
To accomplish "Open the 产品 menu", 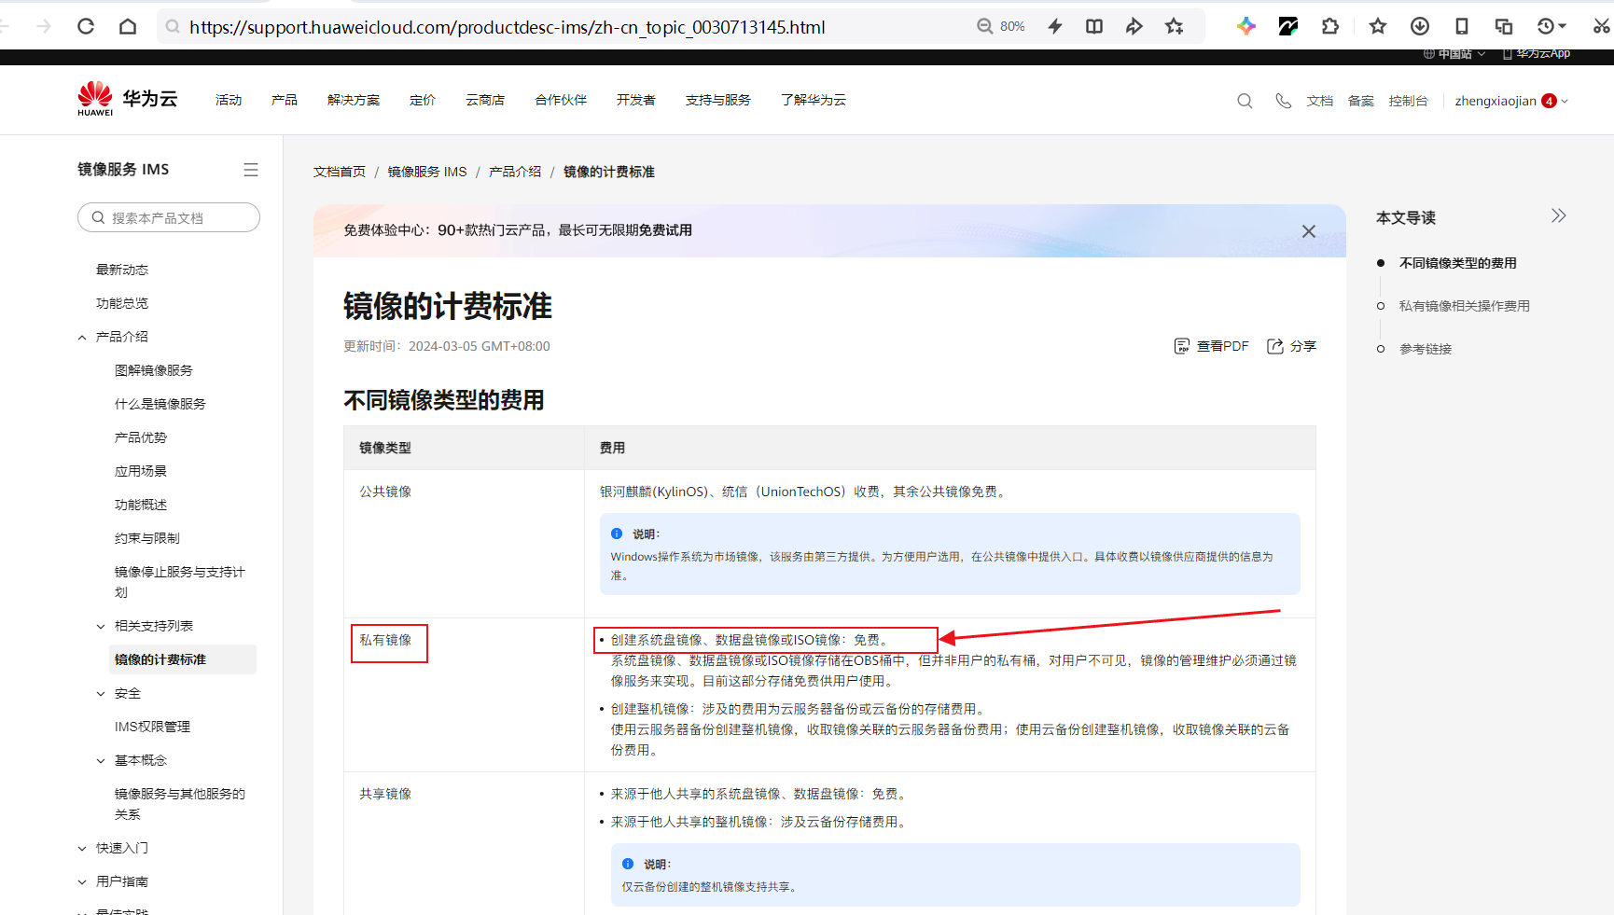I will coord(285,100).
